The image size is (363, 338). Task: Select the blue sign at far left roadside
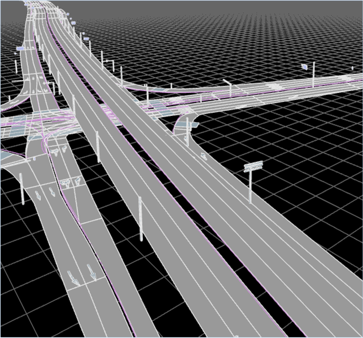(x=21, y=48)
